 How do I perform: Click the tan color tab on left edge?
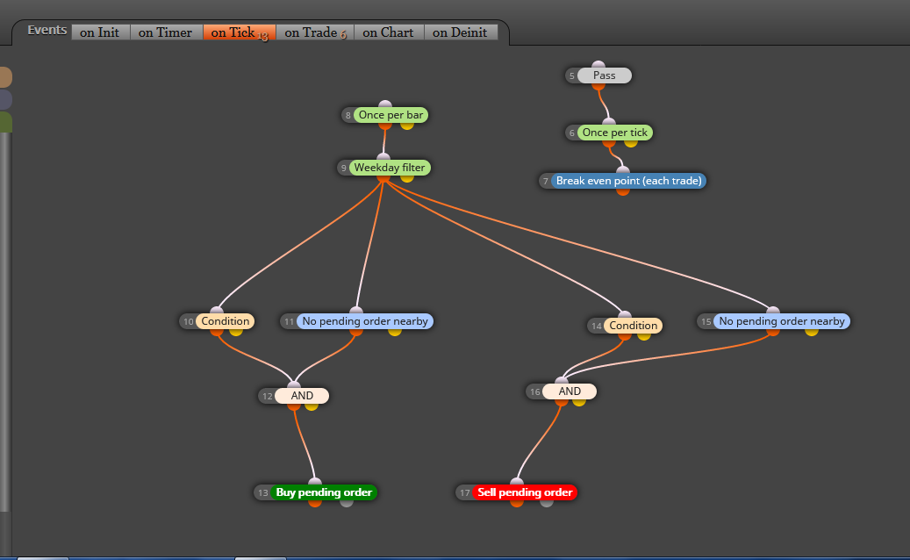6,77
